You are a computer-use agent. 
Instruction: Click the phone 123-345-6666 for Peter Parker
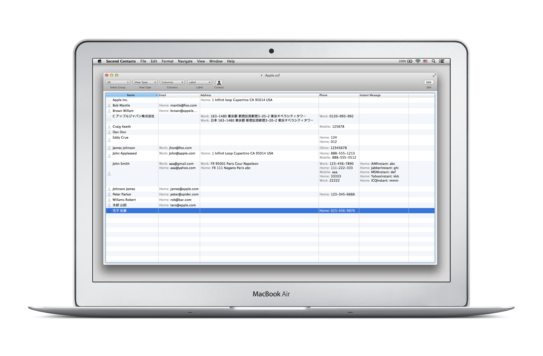tap(343, 194)
